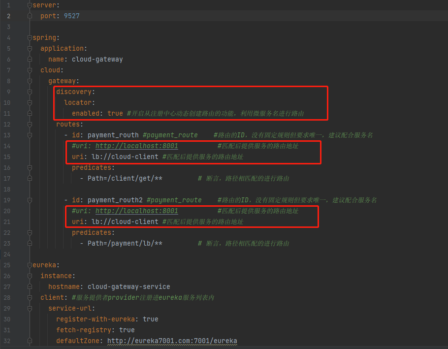Collapse the instance block fold marker
The image size is (448, 349).
(30, 276)
